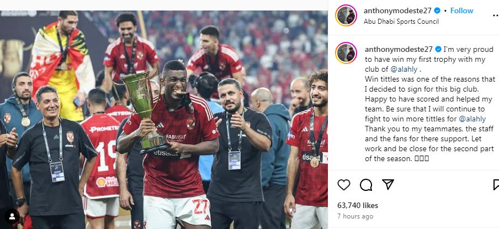The width and height of the screenshot is (499, 229).
Task: Click the gold trophy in the photo
Action: (x=142, y=111)
